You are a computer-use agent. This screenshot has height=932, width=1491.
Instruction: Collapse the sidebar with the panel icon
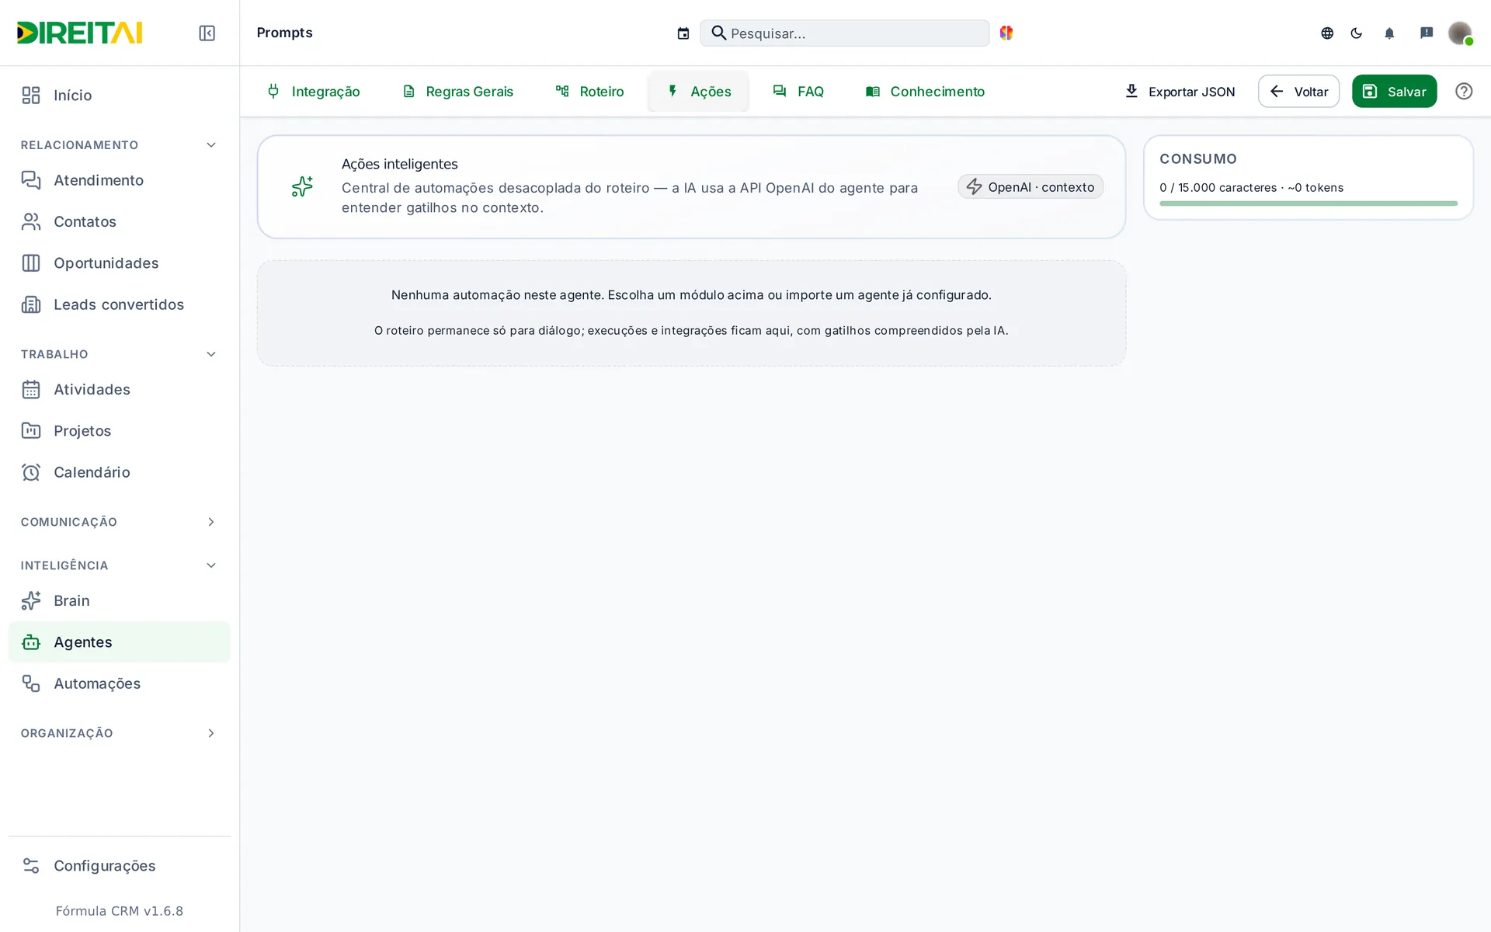pos(207,33)
